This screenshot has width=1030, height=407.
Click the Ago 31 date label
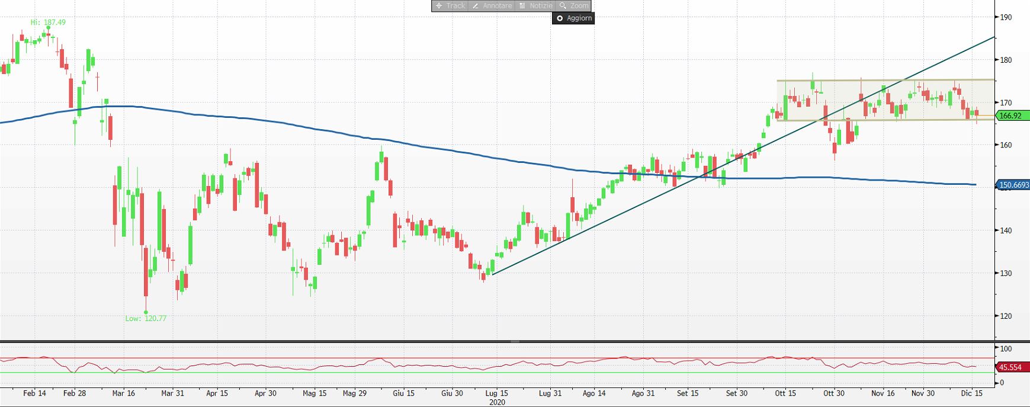[x=643, y=393]
